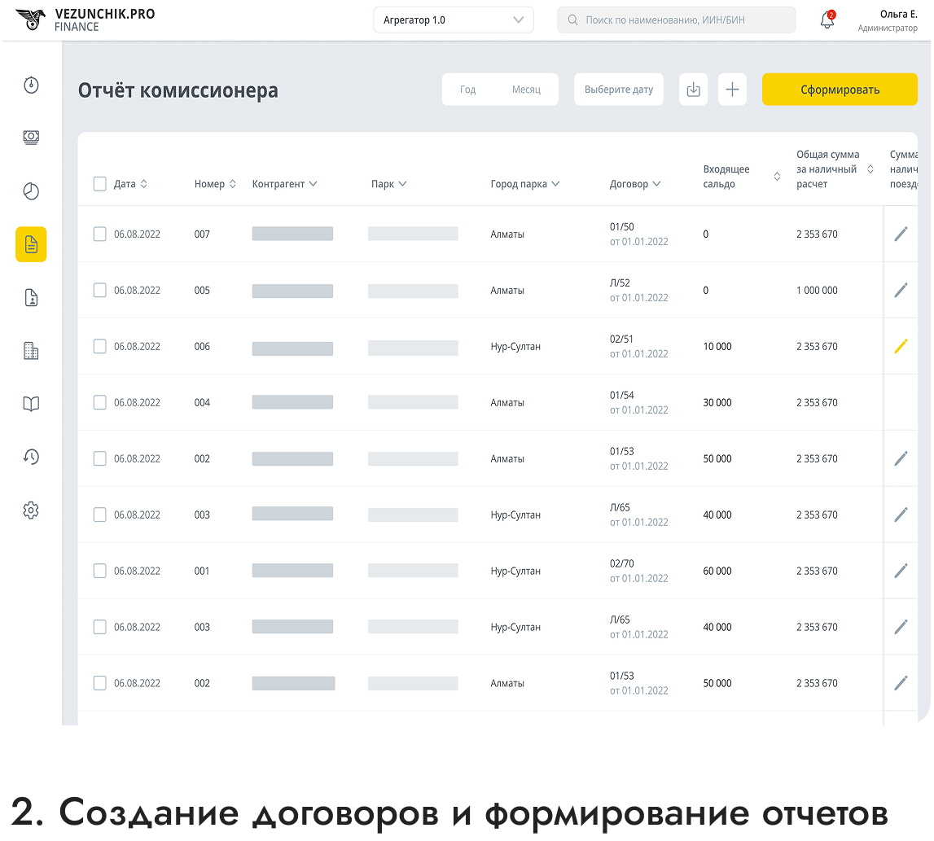Switch to the Год period tab
This screenshot has width=934, height=841.
pos(467,90)
